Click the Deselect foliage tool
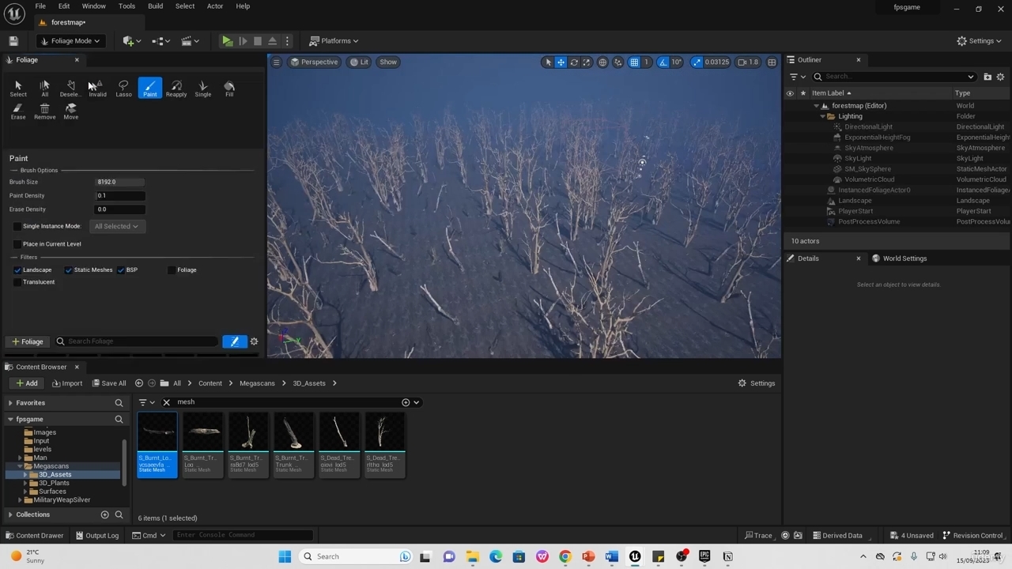 point(71,89)
